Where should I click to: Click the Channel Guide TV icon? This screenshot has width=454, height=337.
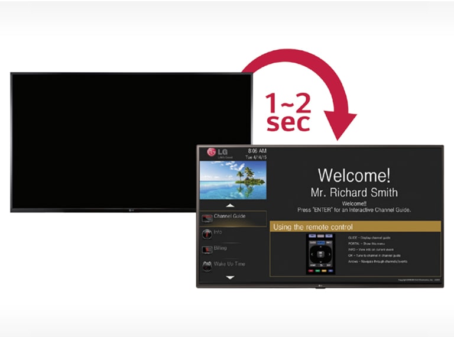coord(207,219)
